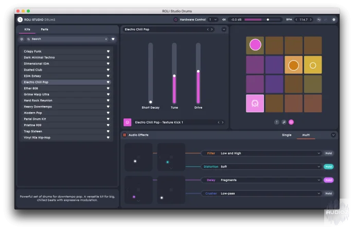
Task: Toggle heart for Modern Pop
Action: pos(108,113)
